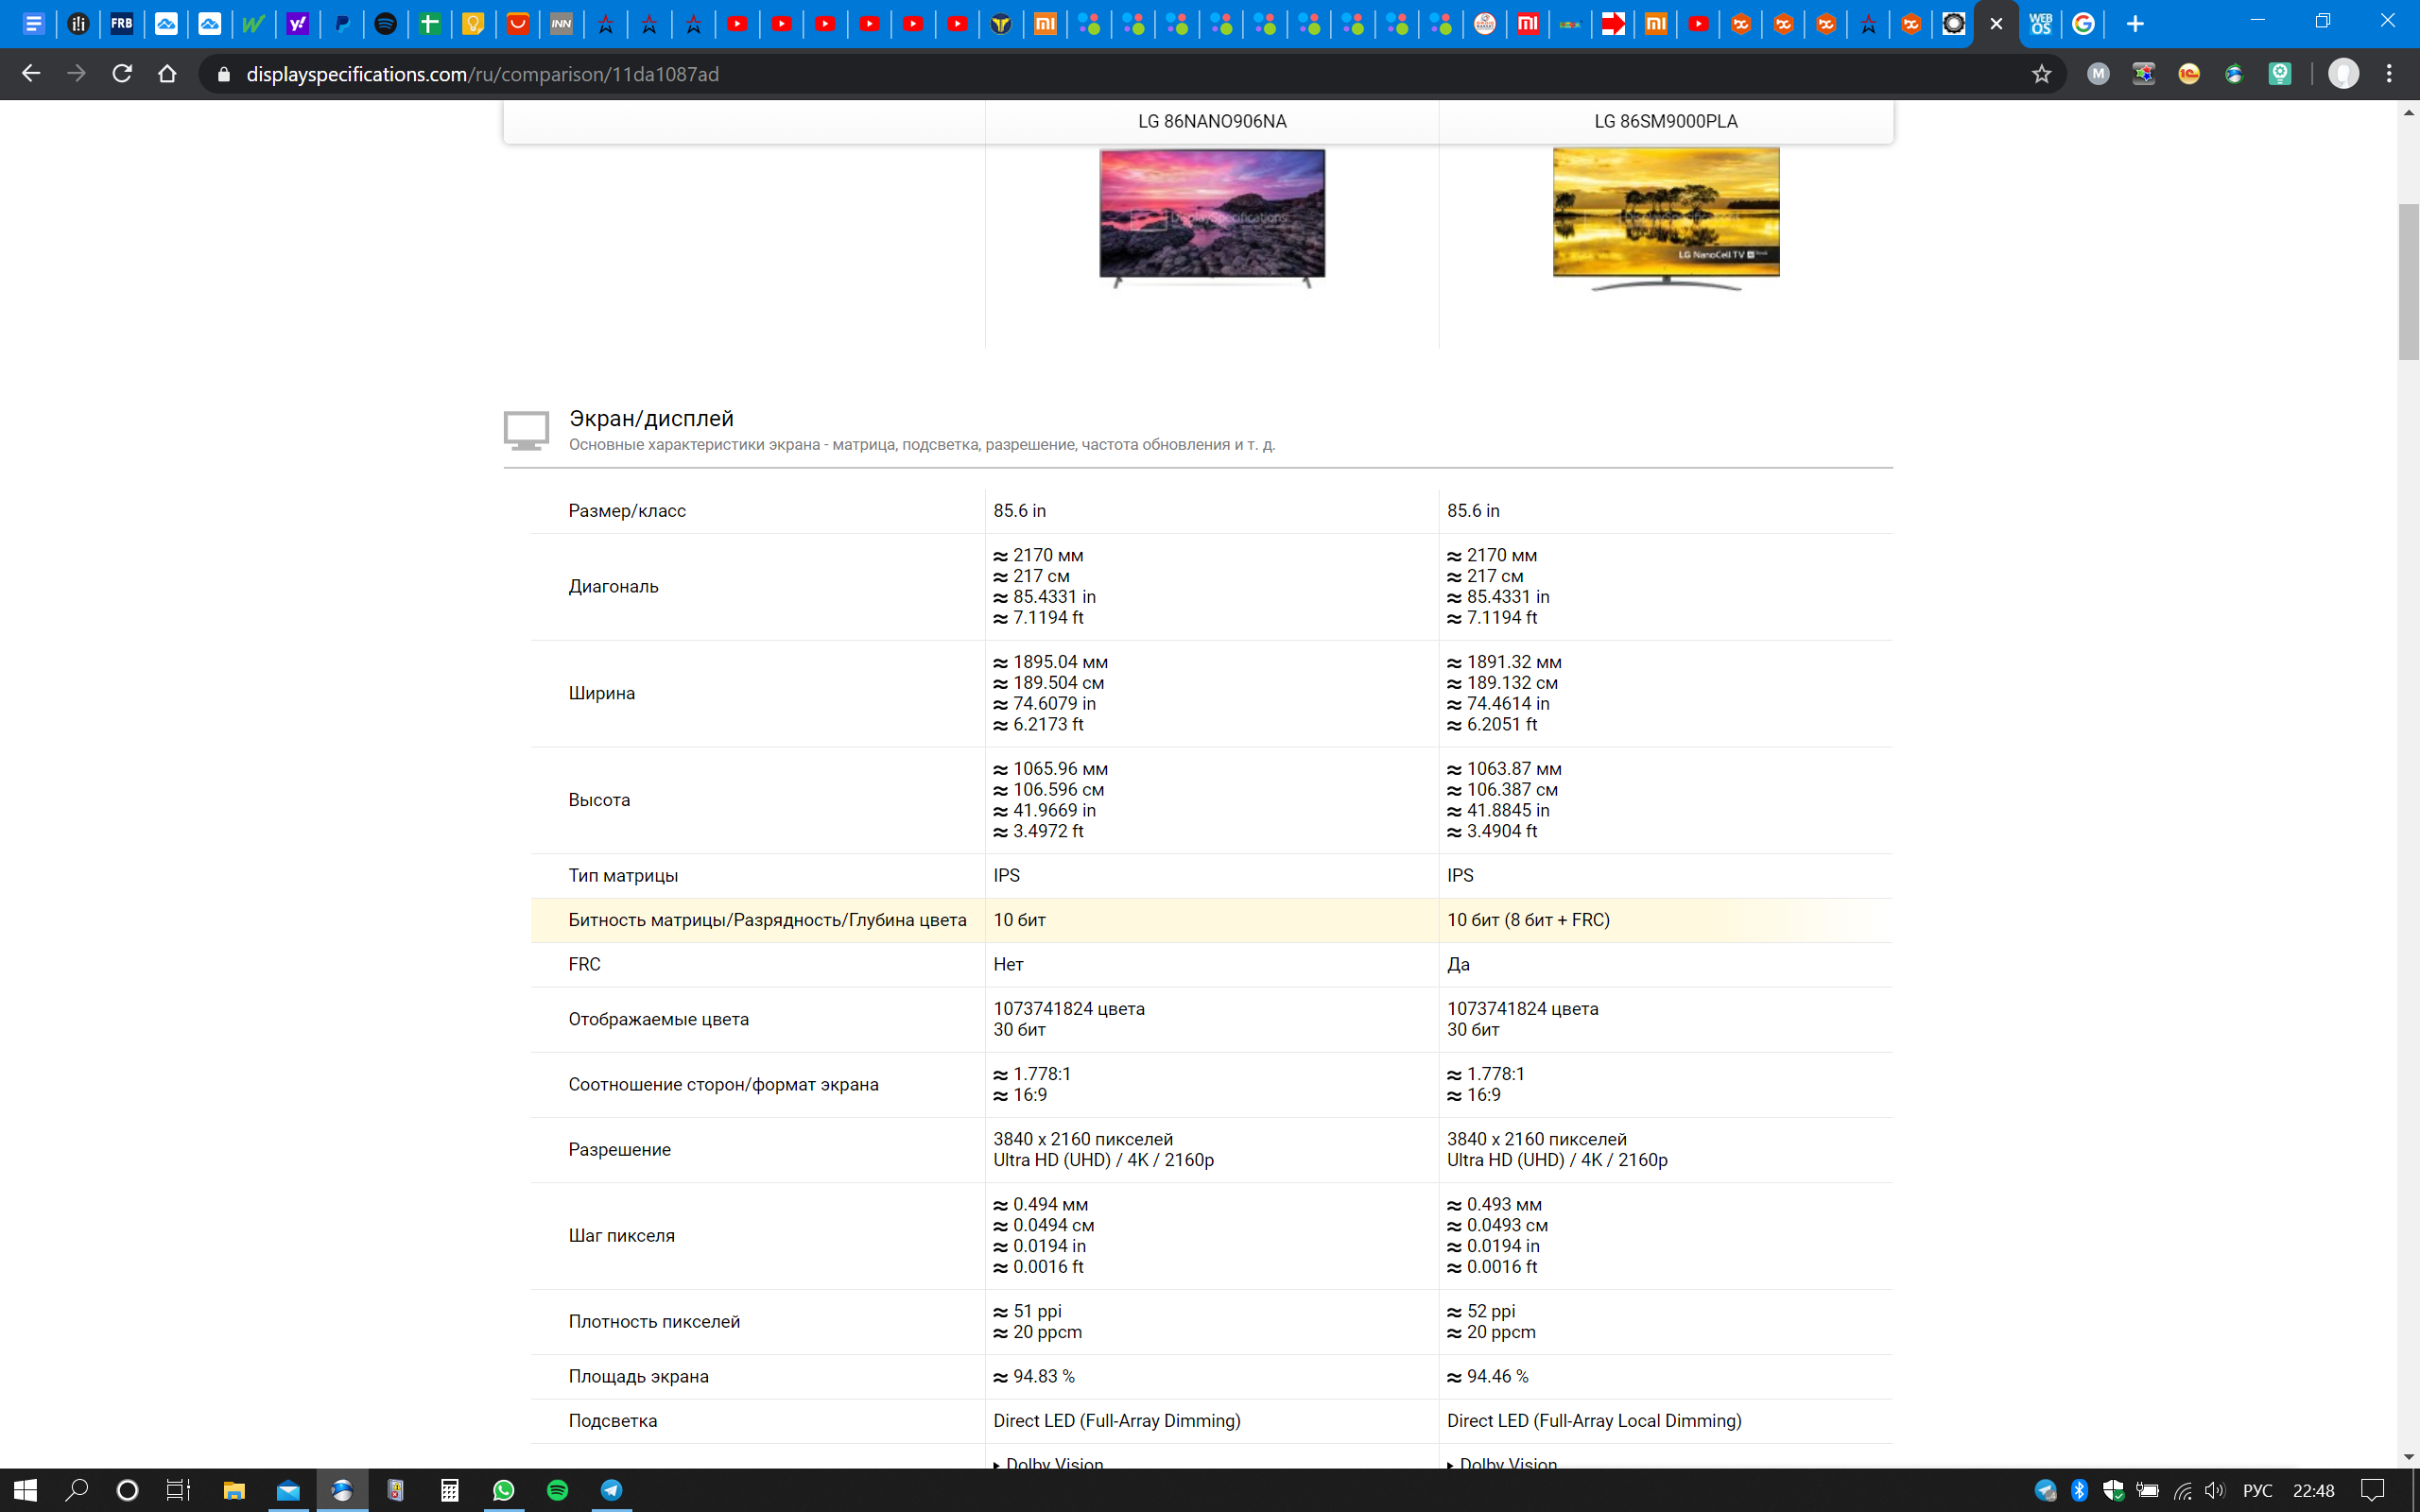2420x1512 pixels.
Task: Open Spotify from the taskbar
Action: 557,1490
